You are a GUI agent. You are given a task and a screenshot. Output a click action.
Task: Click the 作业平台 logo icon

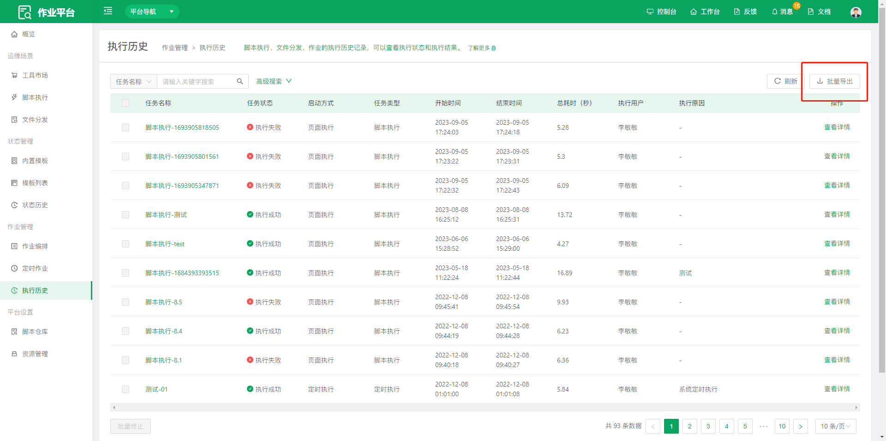tap(24, 12)
